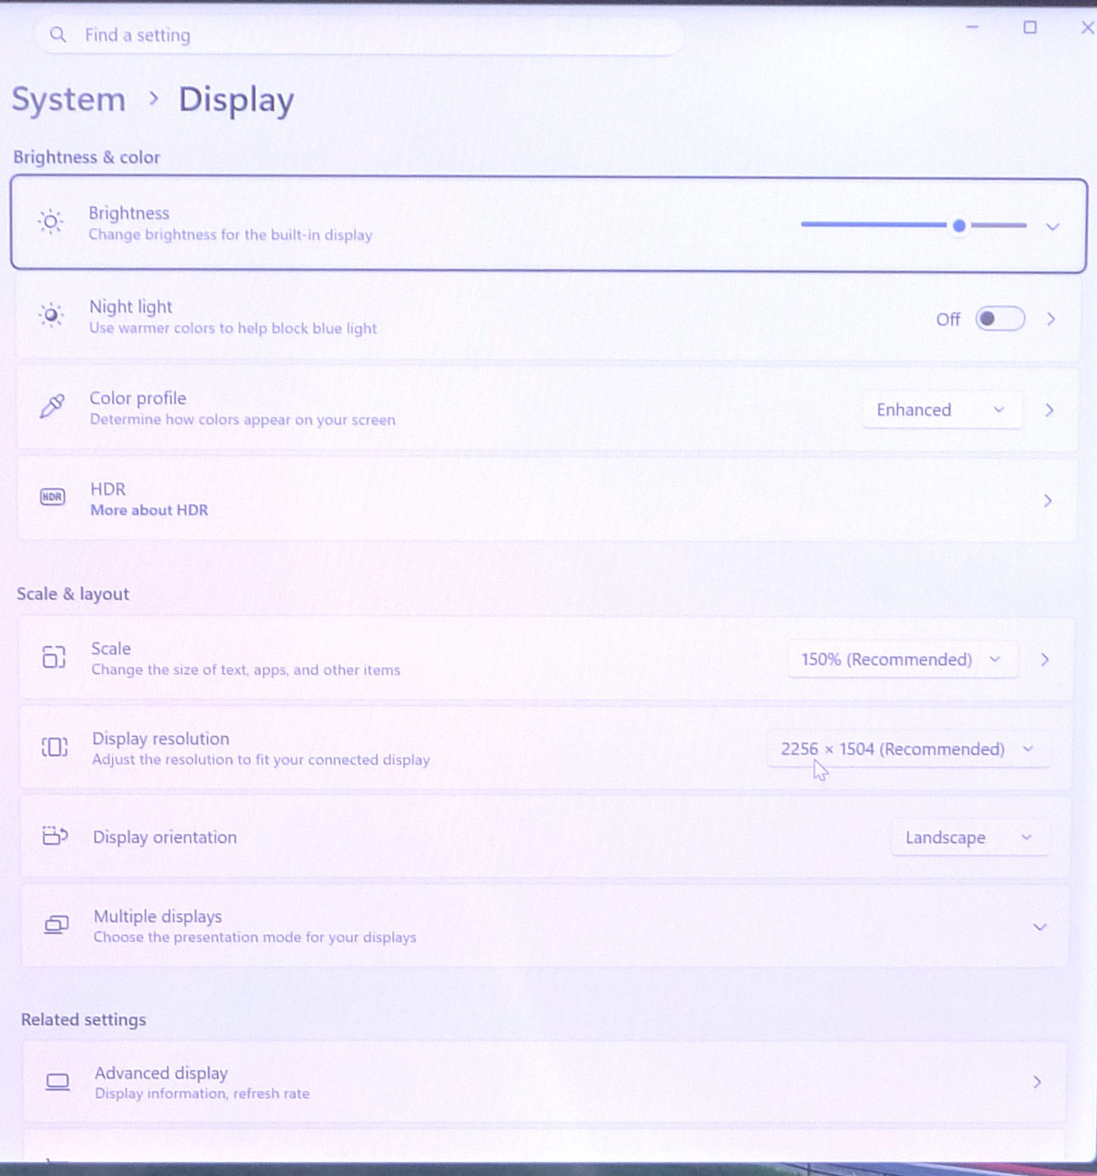Screen dimensions: 1097x1176
Task: Click the Multiple displays title text
Action: 158,916
